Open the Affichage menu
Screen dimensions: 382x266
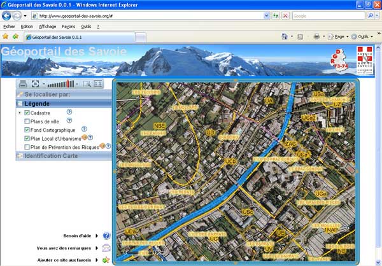[48, 27]
